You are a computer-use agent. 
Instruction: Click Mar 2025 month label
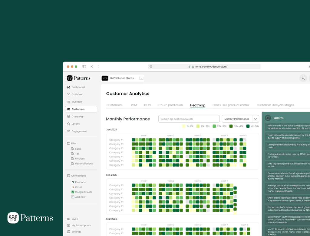(x=111, y=219)
